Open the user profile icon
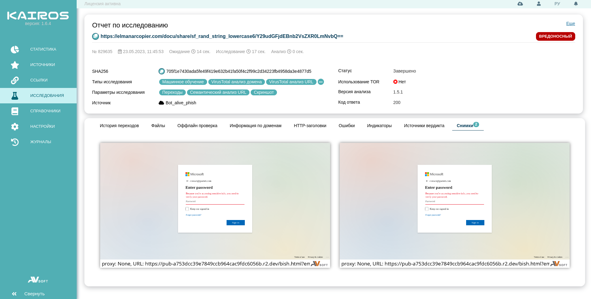Viewport: 591px width, 299px height. click(x=539, y=4)
